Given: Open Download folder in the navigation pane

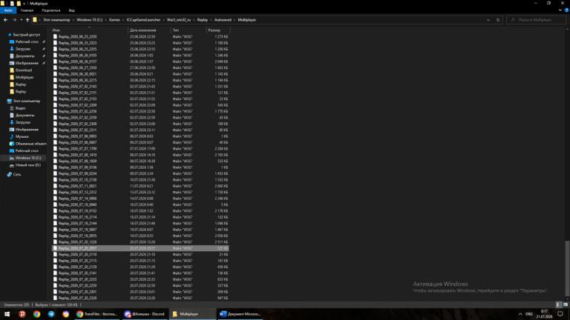Looking at the screenshot, I should click(24, 70).
